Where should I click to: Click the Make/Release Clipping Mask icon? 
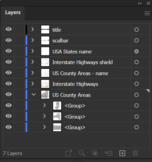[x=95, y=153]
